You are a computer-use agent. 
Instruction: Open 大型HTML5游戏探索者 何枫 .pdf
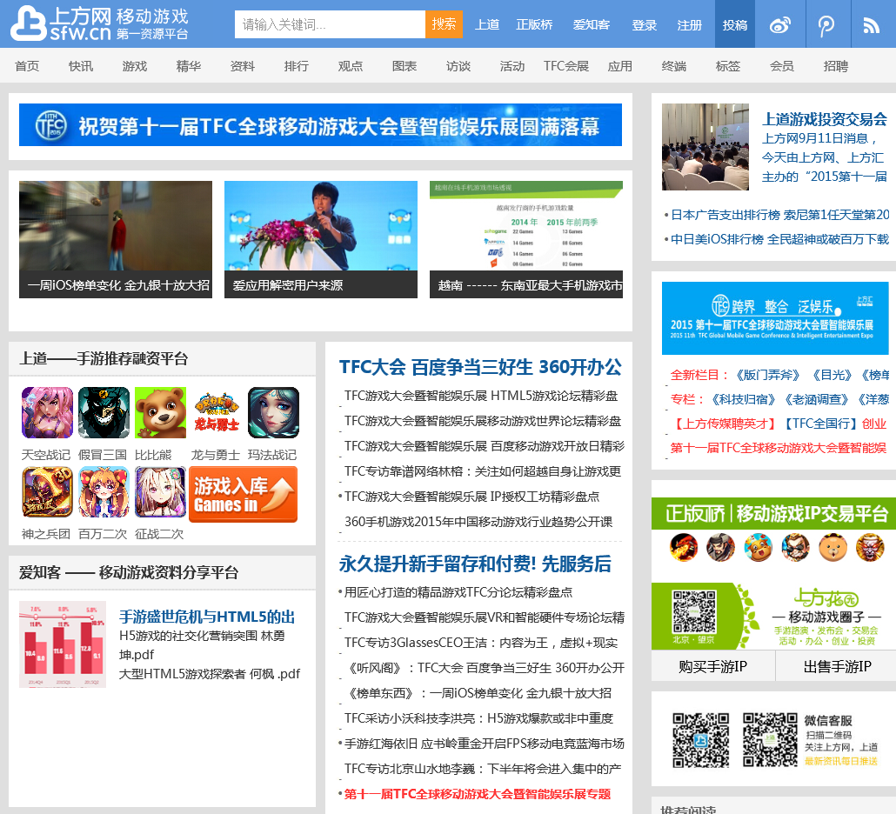tap(209, 673)
